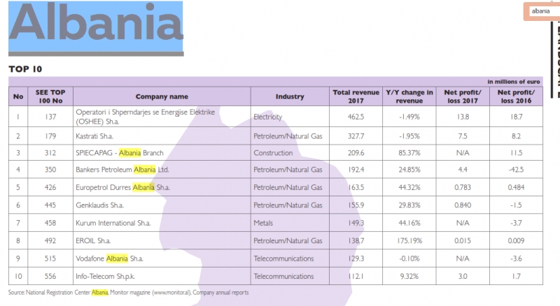Click the OSHEE Sh.a. company cell
This screenshot has height=306, width=560.
[162, 117]
